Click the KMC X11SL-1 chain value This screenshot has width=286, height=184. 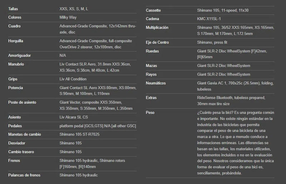pyautogui.click(x=209, y=19)
